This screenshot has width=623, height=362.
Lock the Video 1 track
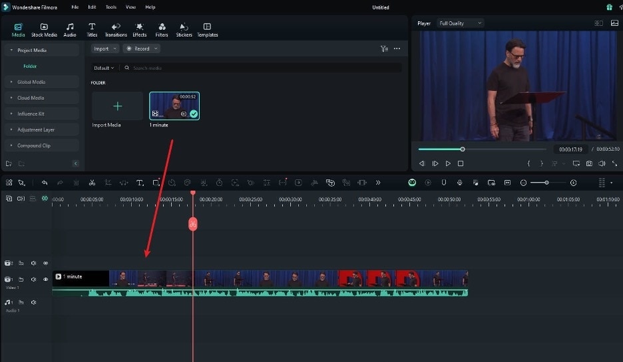tap(21, 279)
